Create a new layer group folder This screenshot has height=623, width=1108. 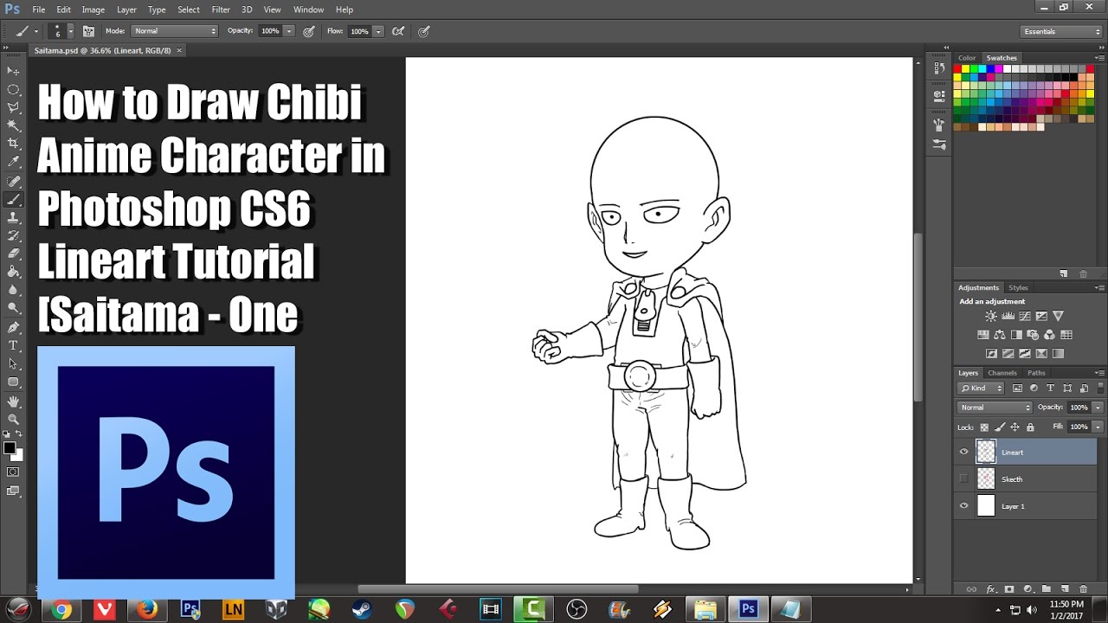(1046, 588)
